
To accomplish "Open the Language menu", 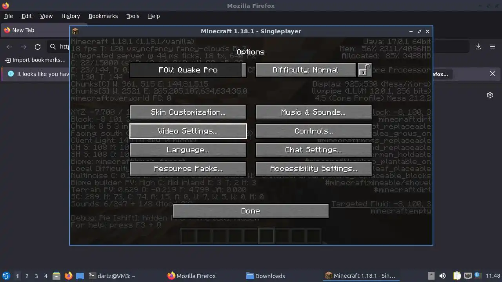I will click(188, 150).
